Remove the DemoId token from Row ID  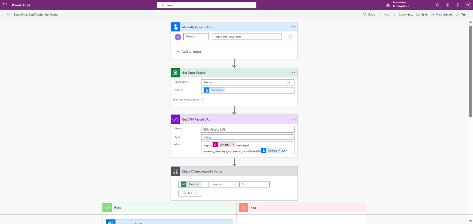click(223, 90)
